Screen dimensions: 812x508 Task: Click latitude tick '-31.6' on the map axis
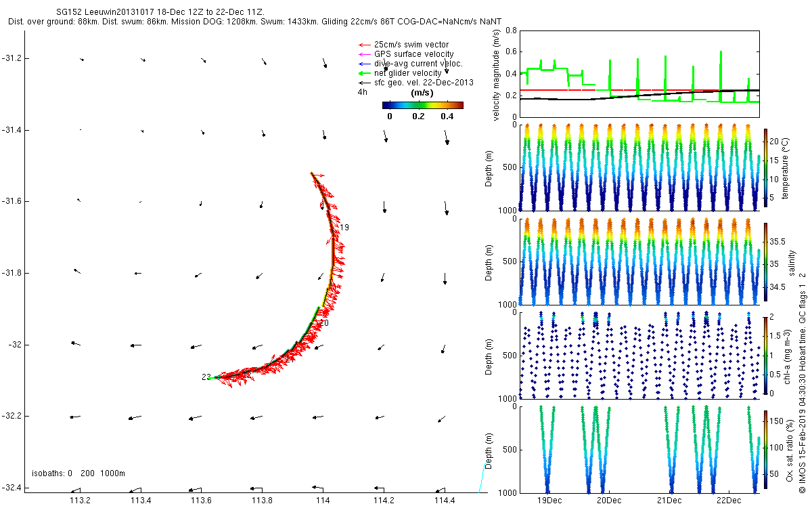(x=12, y=201)
